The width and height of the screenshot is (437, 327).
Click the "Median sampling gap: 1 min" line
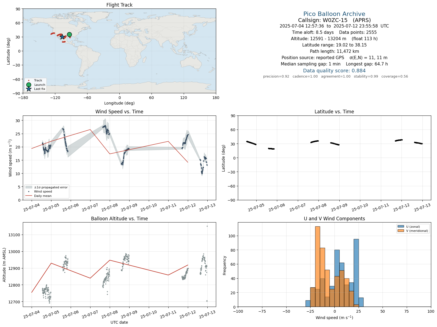334,64
